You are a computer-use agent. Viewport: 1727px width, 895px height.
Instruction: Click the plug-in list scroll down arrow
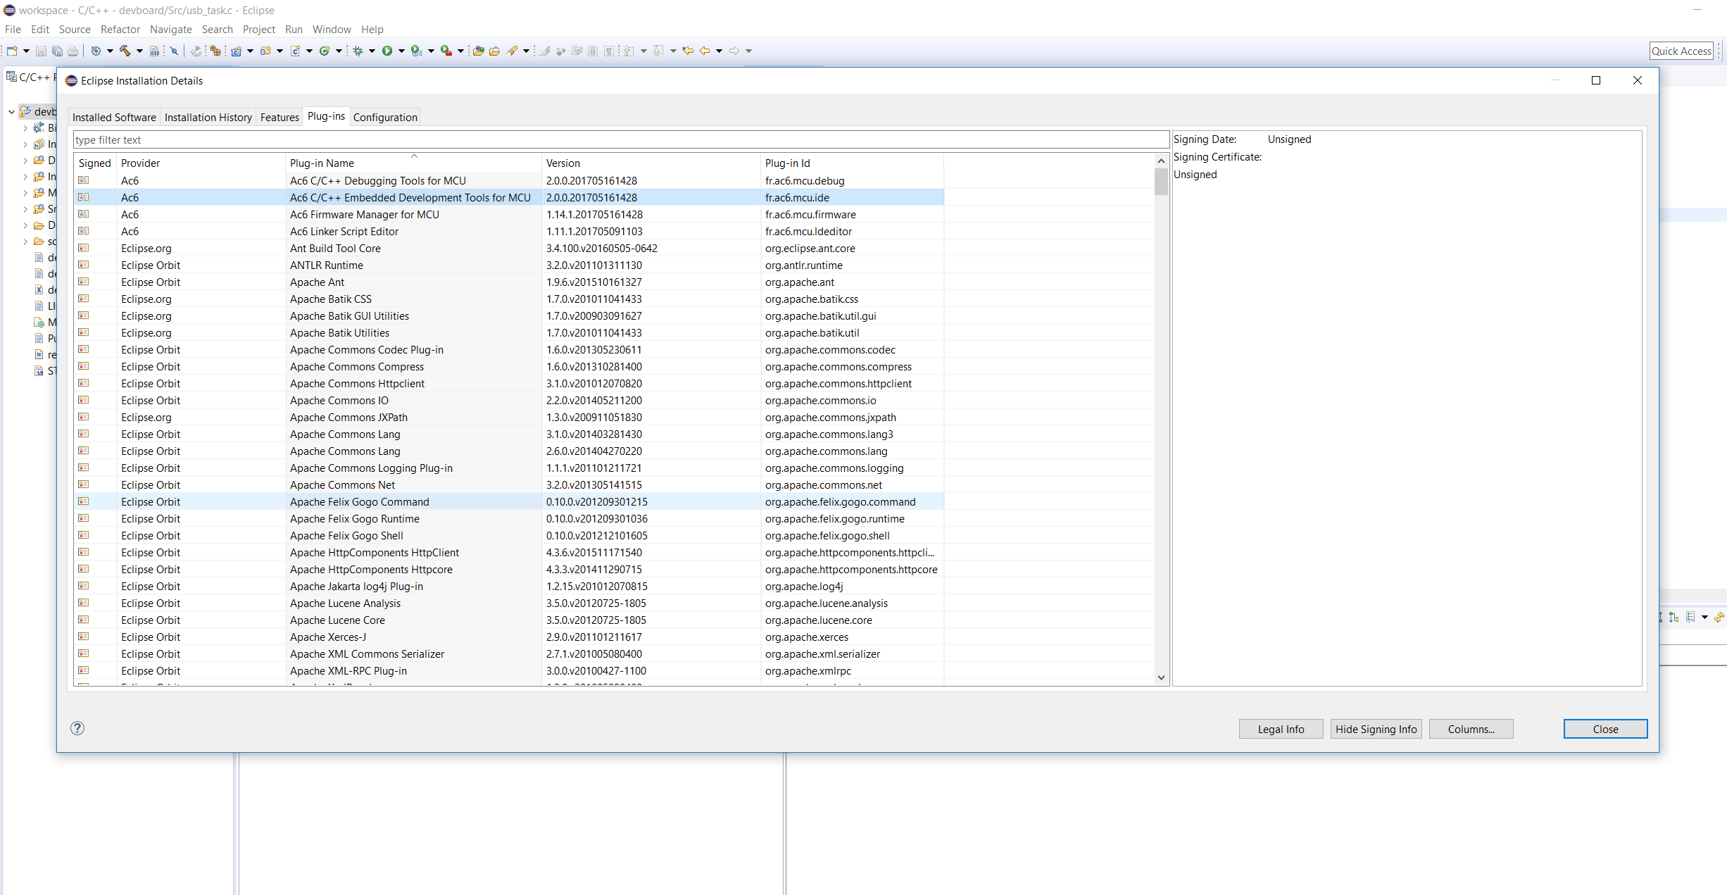pyautogui.click(x=1161, y=677)
